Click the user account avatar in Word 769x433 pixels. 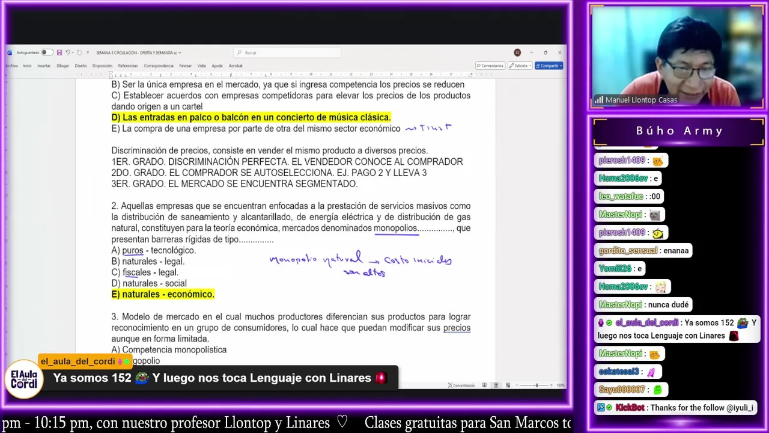pos(517,52)
